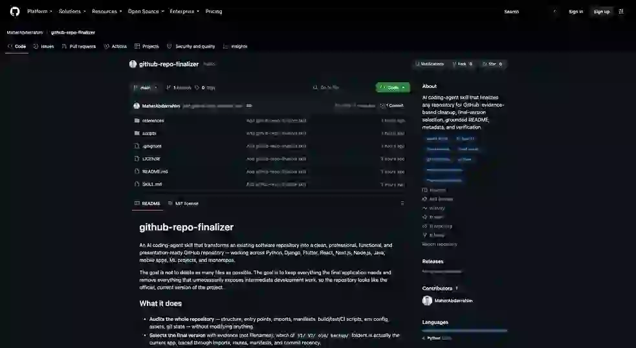The width and height of the screenshot is (636, 348).
Task: Switch to the Issues tab
Action: coord(43,46)
